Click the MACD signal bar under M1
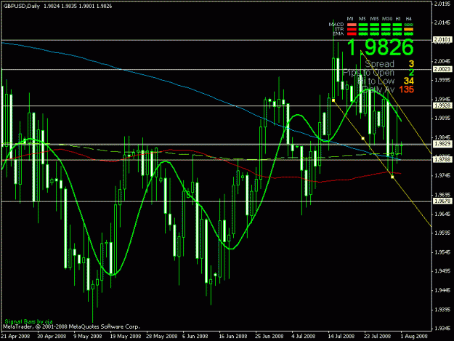Screen dimensions: 454x341 [x=352, y=25]
